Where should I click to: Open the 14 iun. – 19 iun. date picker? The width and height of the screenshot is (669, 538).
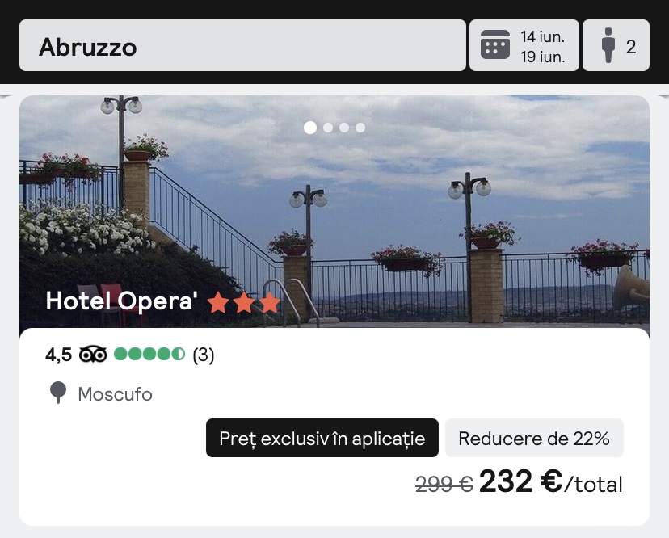(x=524, y=45)
